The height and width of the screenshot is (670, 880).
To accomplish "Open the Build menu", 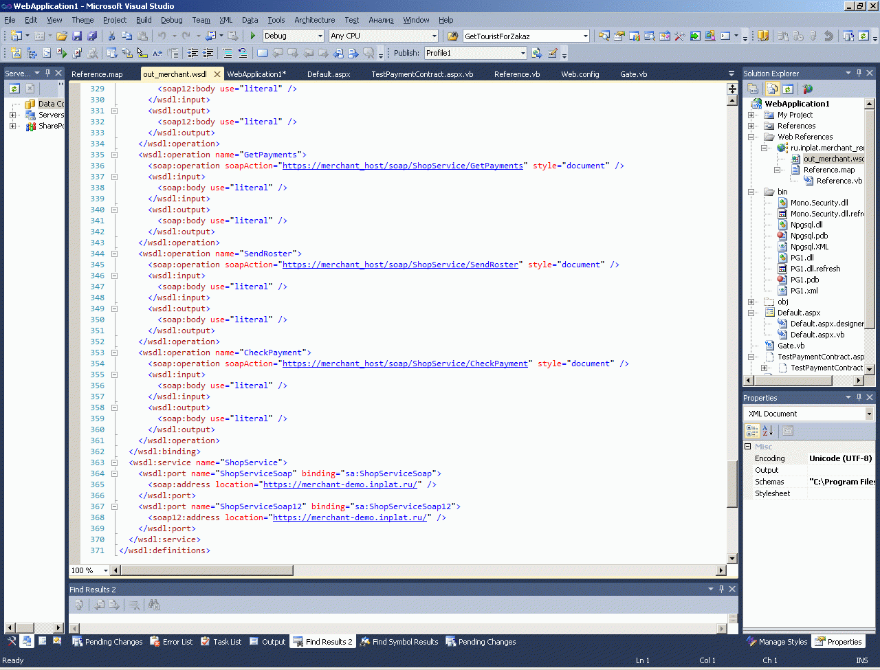I will 144,20.
